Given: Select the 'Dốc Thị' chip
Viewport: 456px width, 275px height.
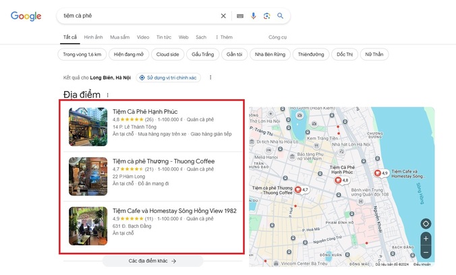Looking at the screenshot, I should pyautogui.click(x=345, y=55).
